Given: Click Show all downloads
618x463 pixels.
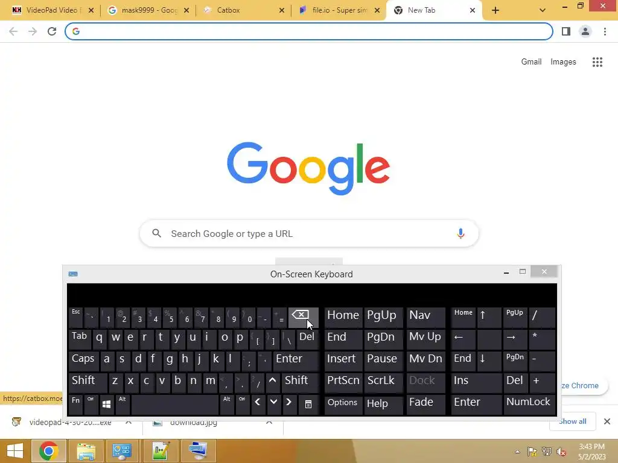Looking at the screenshot, I should pyautogui.click(x=572, y=421).
